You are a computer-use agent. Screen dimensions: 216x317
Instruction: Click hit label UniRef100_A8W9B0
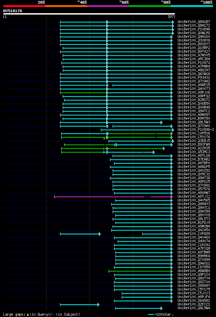[x=194, y=271]
